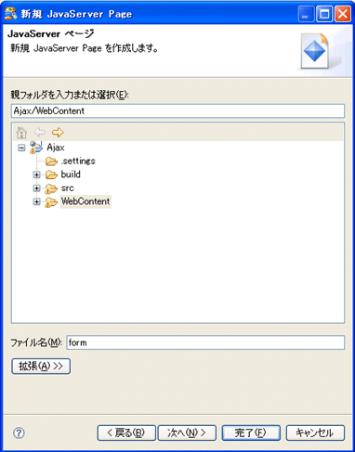355x452 pixels.
Task: Click the yellow forward arrow icon
Action: (58, 133)
